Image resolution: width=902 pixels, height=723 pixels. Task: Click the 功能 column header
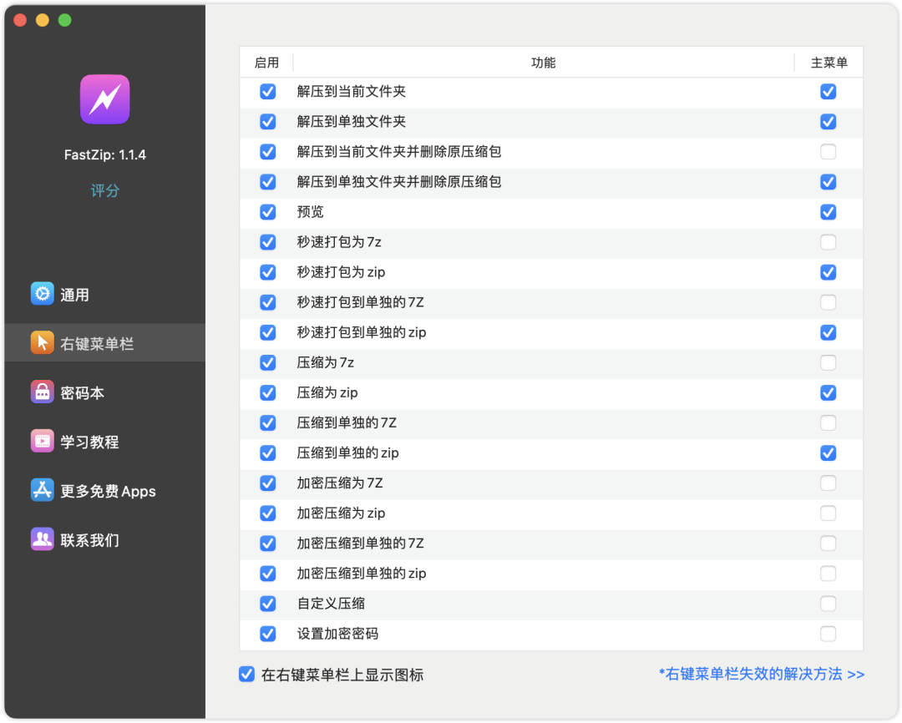pos(543,63)
